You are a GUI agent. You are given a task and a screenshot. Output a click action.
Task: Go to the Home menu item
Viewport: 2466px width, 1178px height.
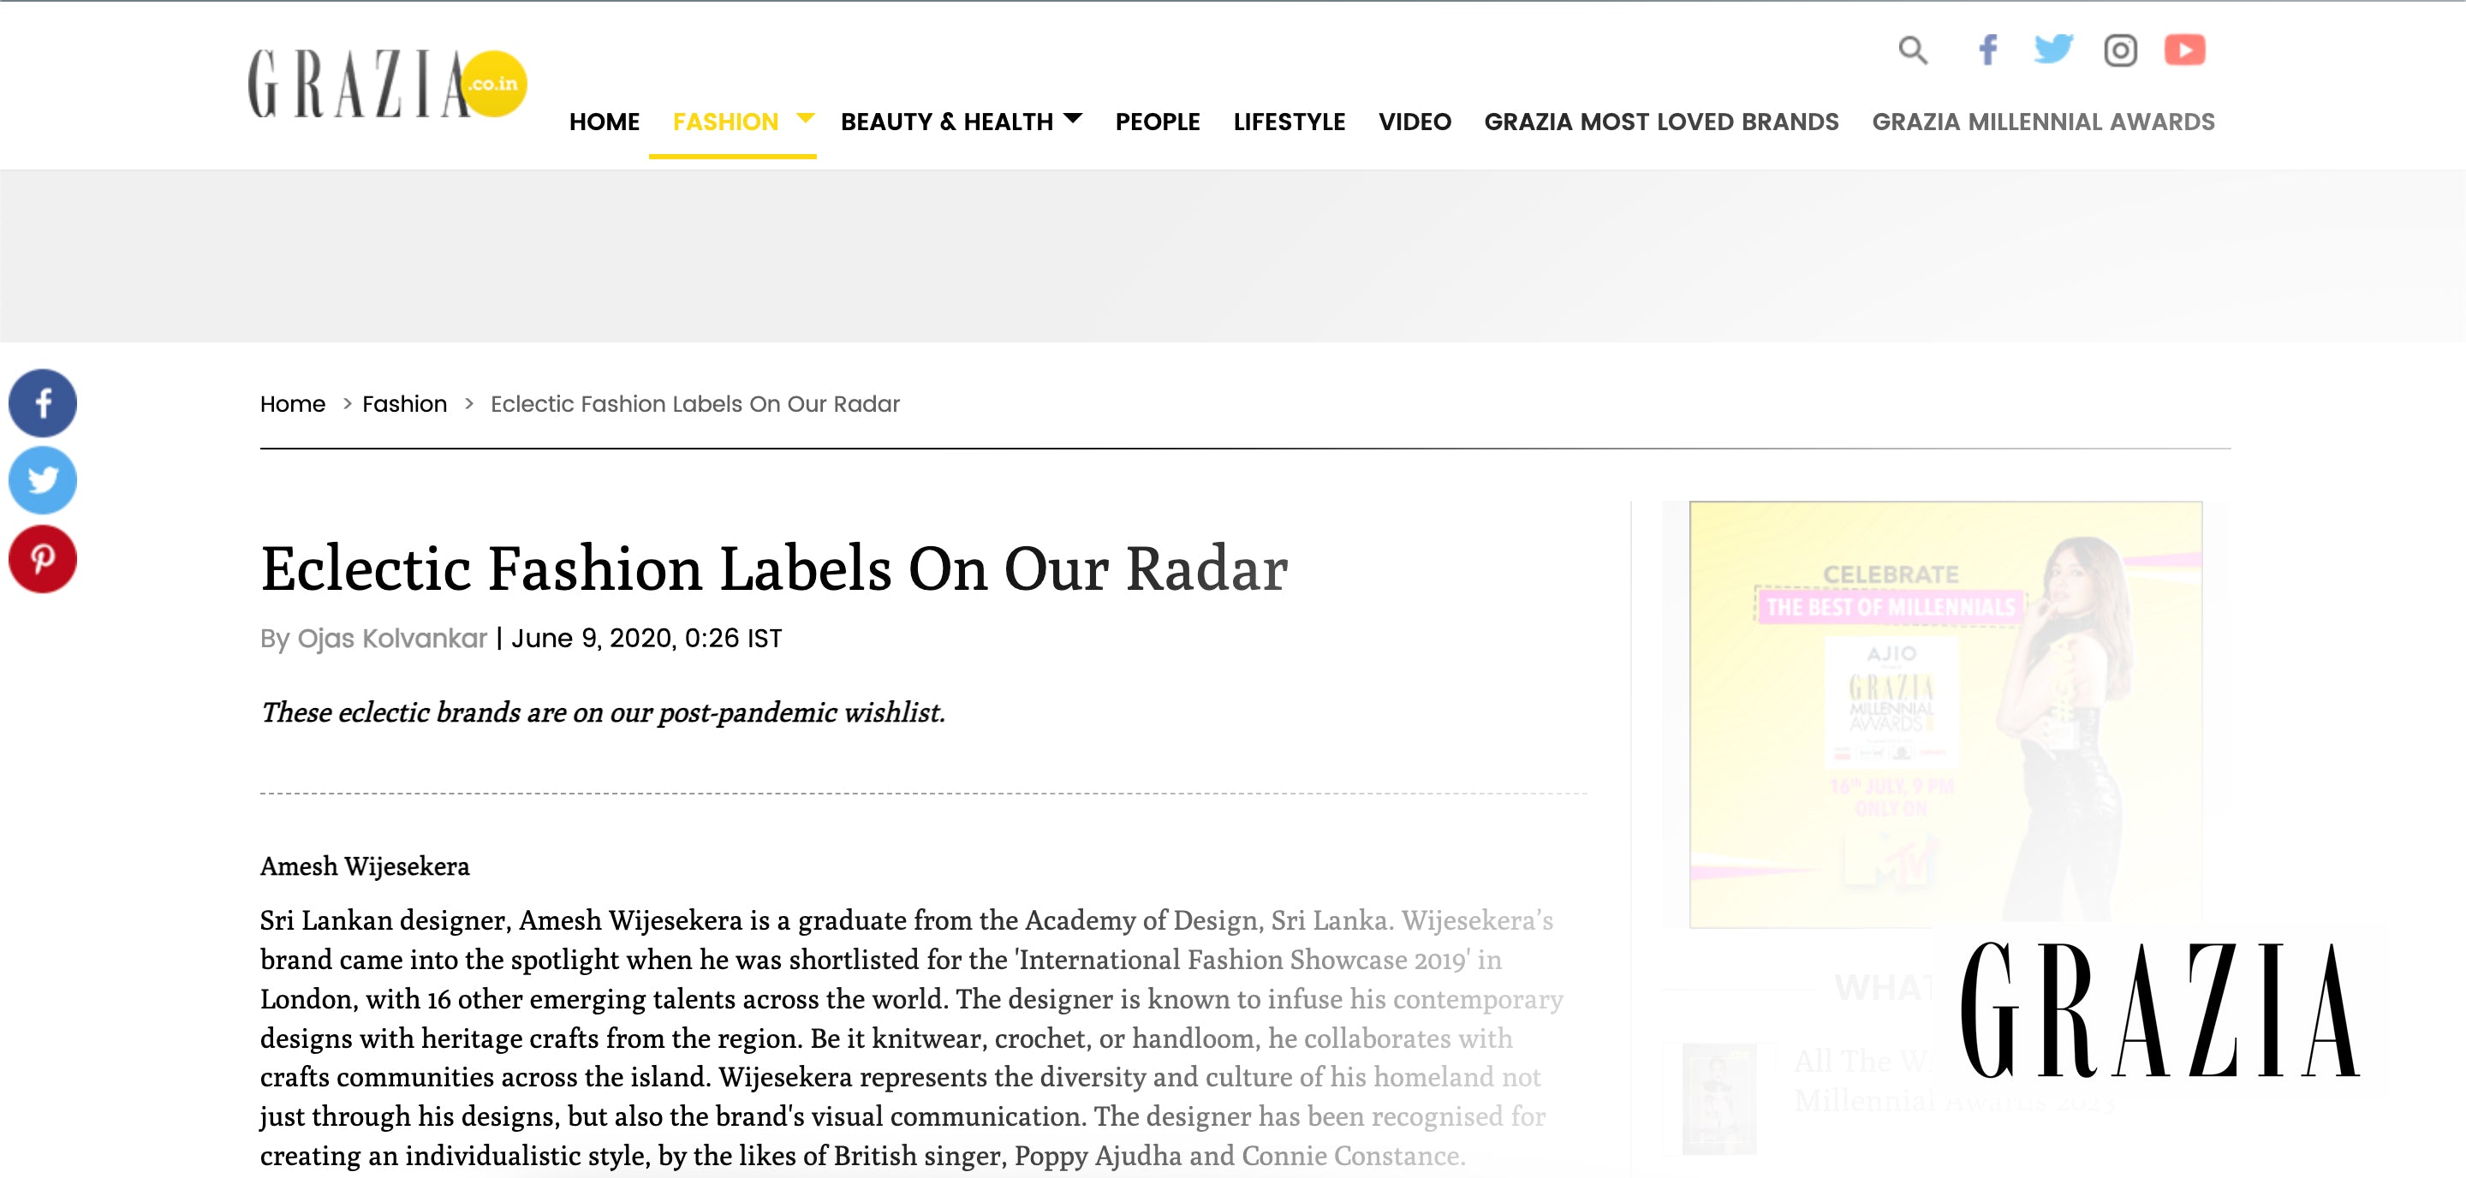coord(604,122)
